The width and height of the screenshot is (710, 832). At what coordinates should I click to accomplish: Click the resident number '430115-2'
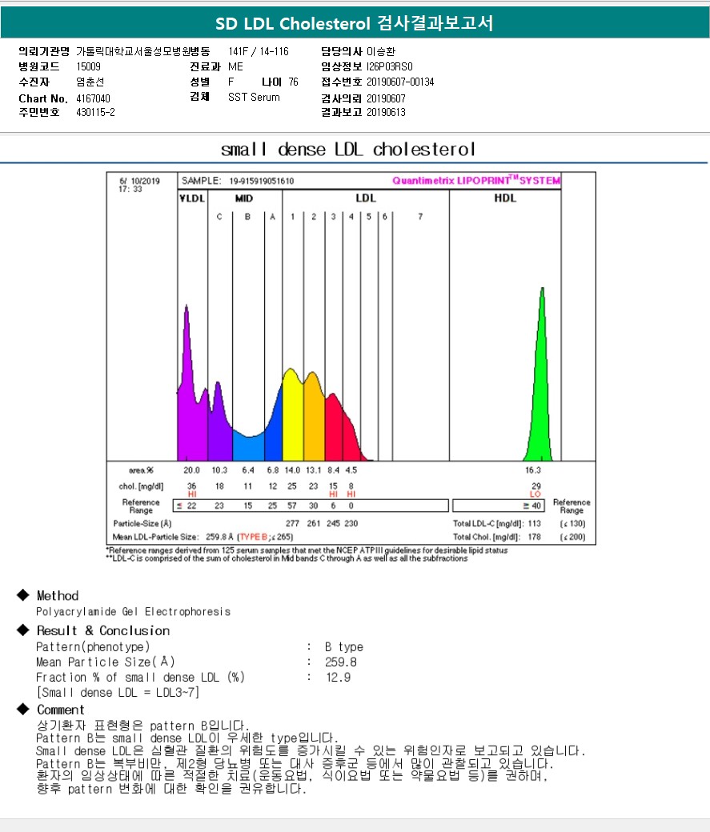95,113
